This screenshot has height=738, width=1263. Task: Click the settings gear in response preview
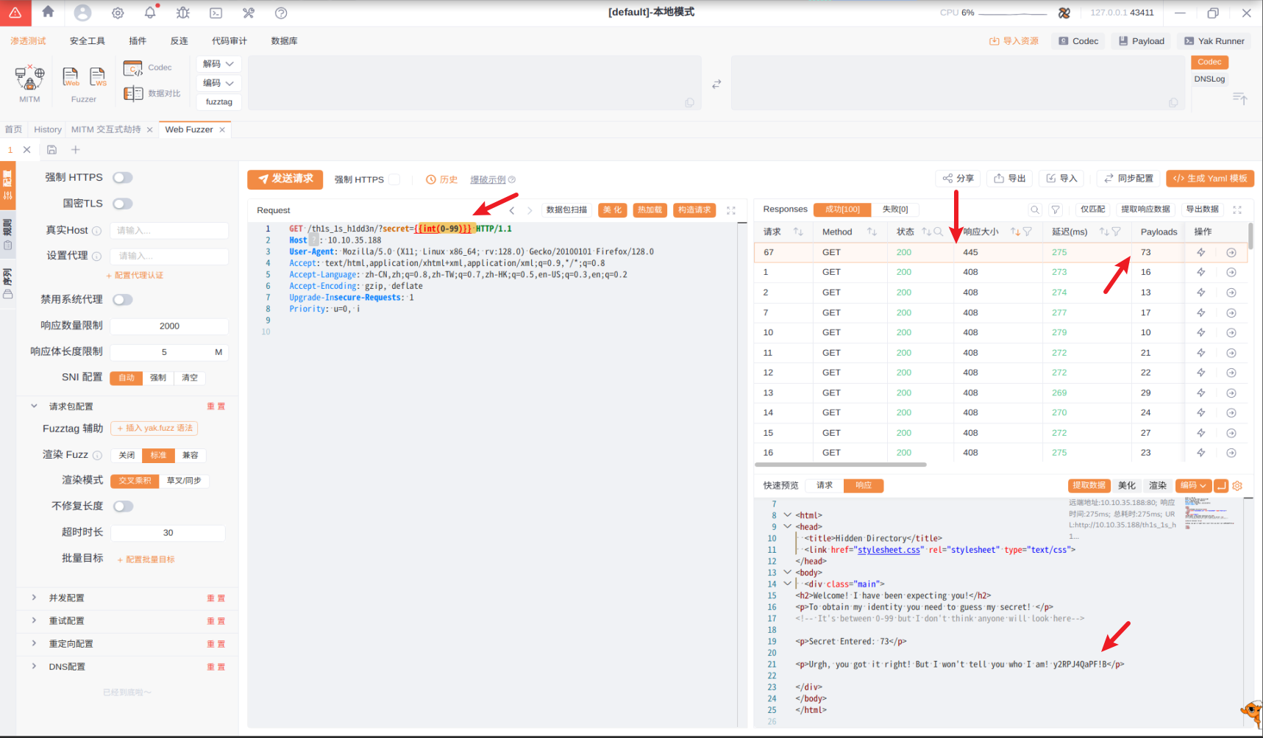point(1237,486)
